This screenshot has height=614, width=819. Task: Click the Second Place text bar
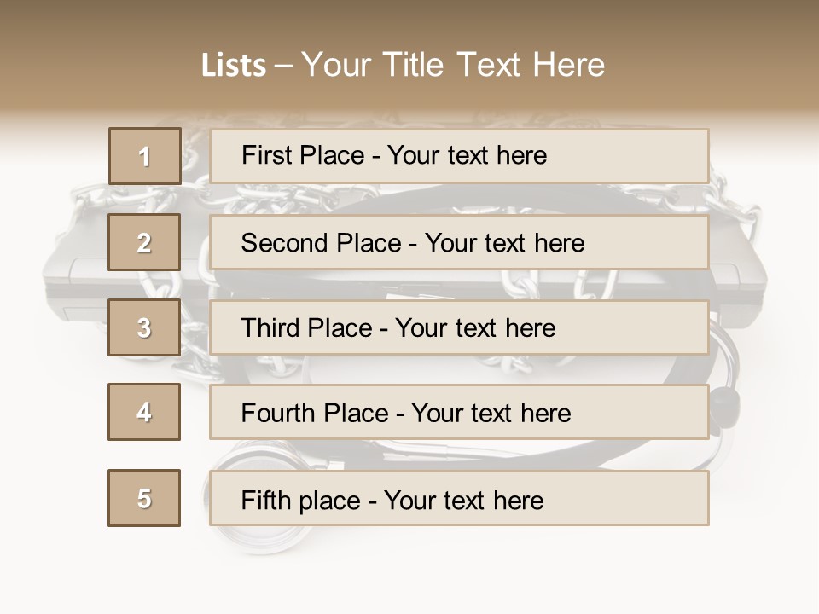[x=459, y=242]
